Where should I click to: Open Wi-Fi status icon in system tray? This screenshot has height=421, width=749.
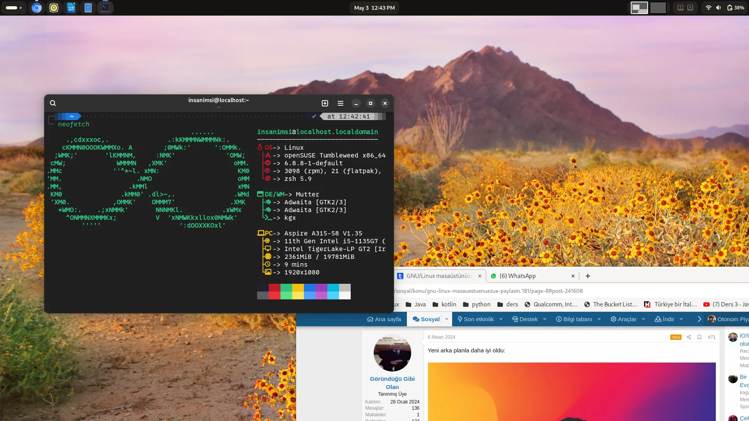(708, 8)
